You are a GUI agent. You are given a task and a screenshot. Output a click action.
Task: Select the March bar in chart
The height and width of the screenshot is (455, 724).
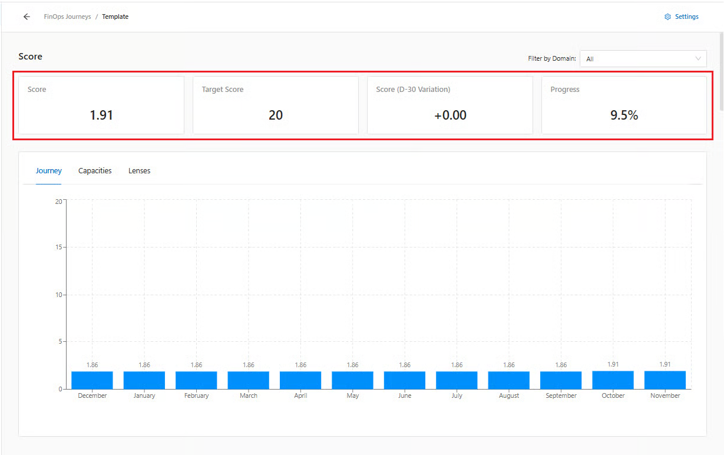[x=249, y=380]
